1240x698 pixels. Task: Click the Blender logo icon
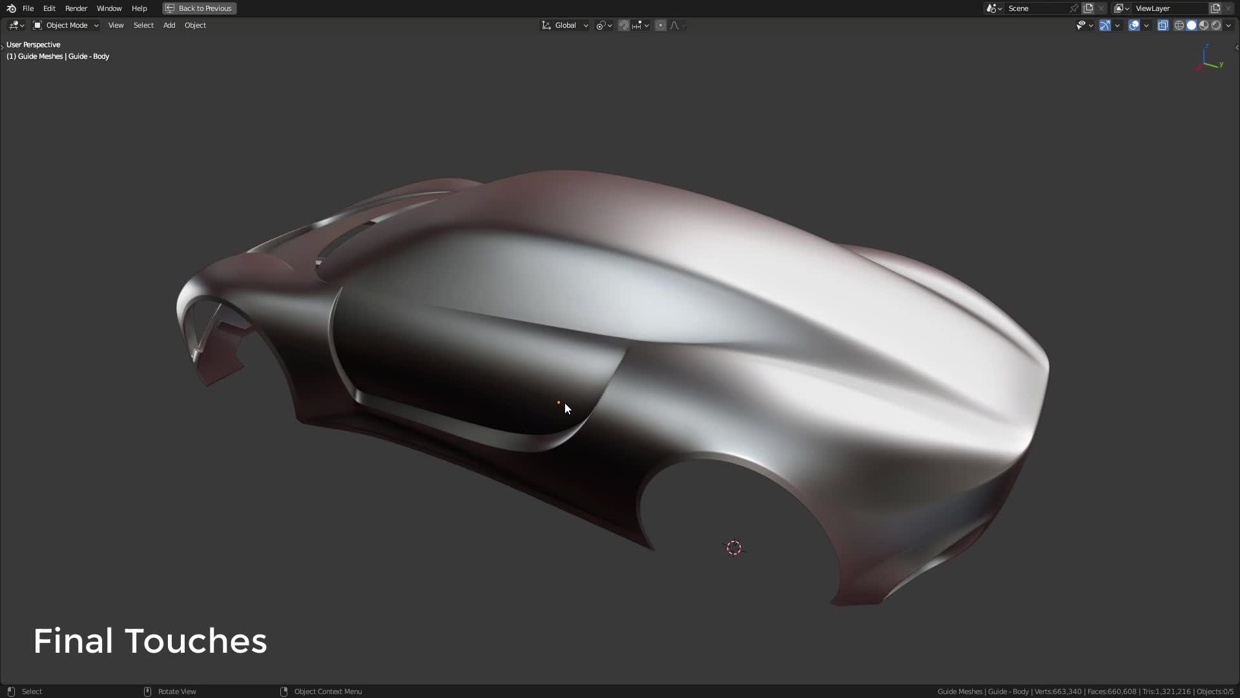[11, 8]
